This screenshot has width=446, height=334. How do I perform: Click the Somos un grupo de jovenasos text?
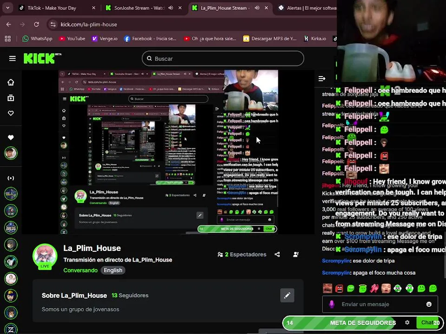[80, 309]
